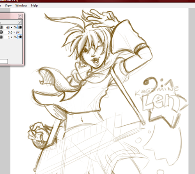Click the empty white box in panel
This screenshot has width=195, height=174.
4,61
